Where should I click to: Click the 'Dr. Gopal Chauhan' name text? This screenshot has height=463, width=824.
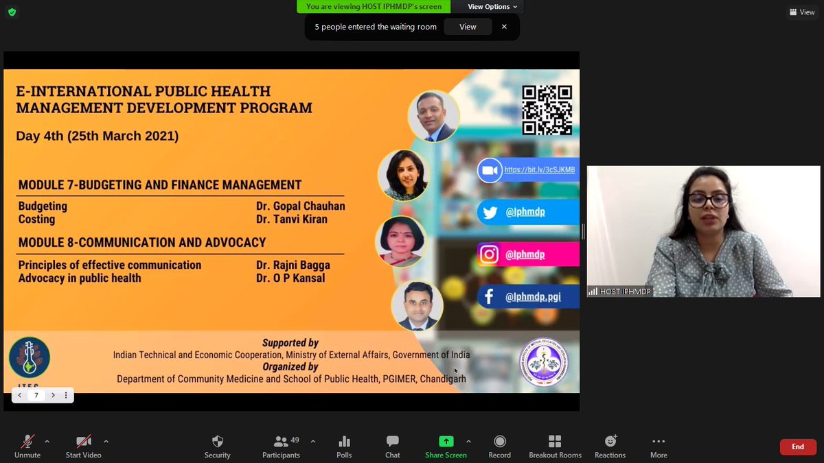tap(301, 206)
